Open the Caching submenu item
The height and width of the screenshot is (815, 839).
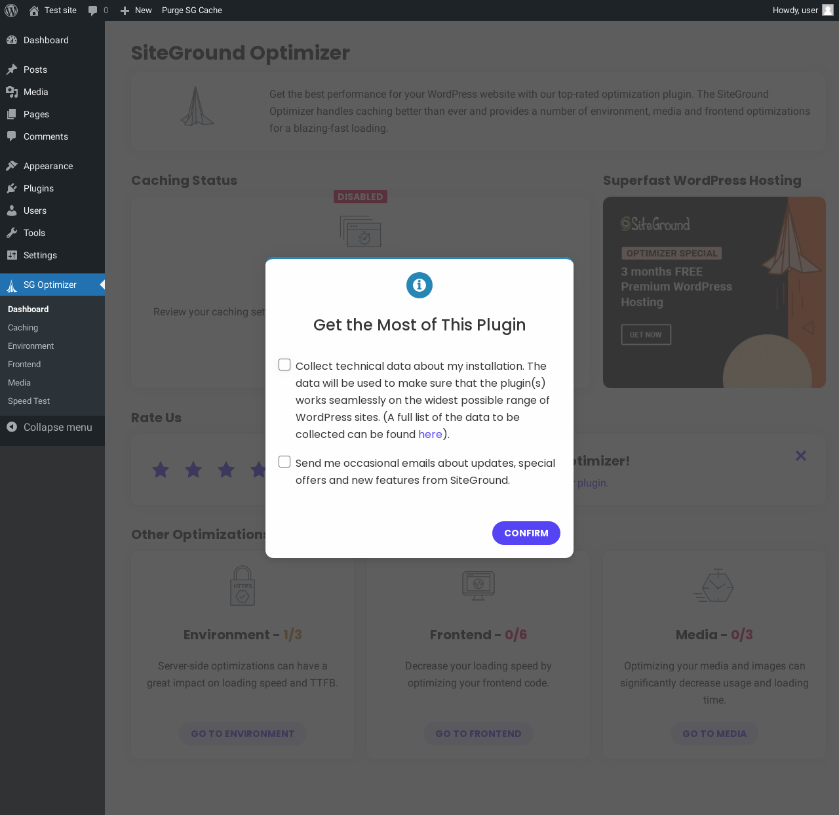pos(23,328)
